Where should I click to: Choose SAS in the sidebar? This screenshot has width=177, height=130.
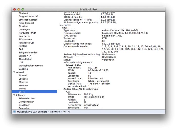21,49
